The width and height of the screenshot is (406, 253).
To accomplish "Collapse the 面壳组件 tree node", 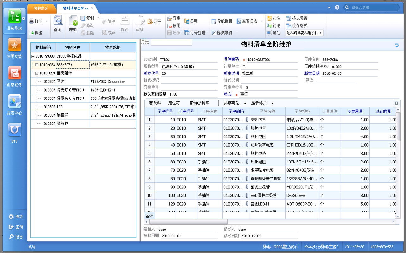I will pyautogui.click(x=37, y=73).
